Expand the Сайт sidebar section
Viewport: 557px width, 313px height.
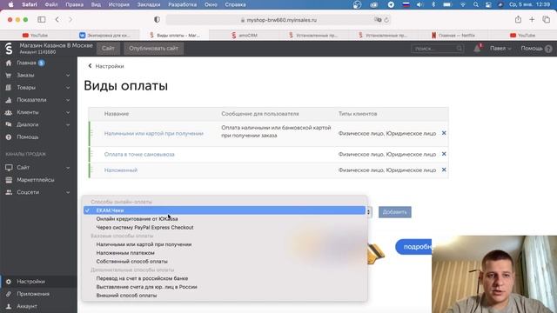[x=68, y=168]
